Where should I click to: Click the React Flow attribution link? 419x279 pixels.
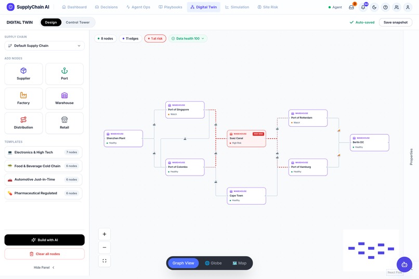pyautogui.click(x=395, y=272)
